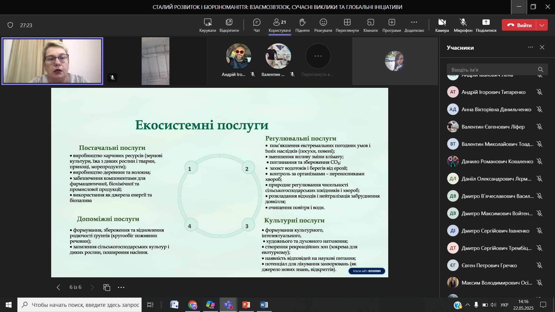Open participants panel more options ellipsis
Screen dimensions: 555x312
coord(530,47)
